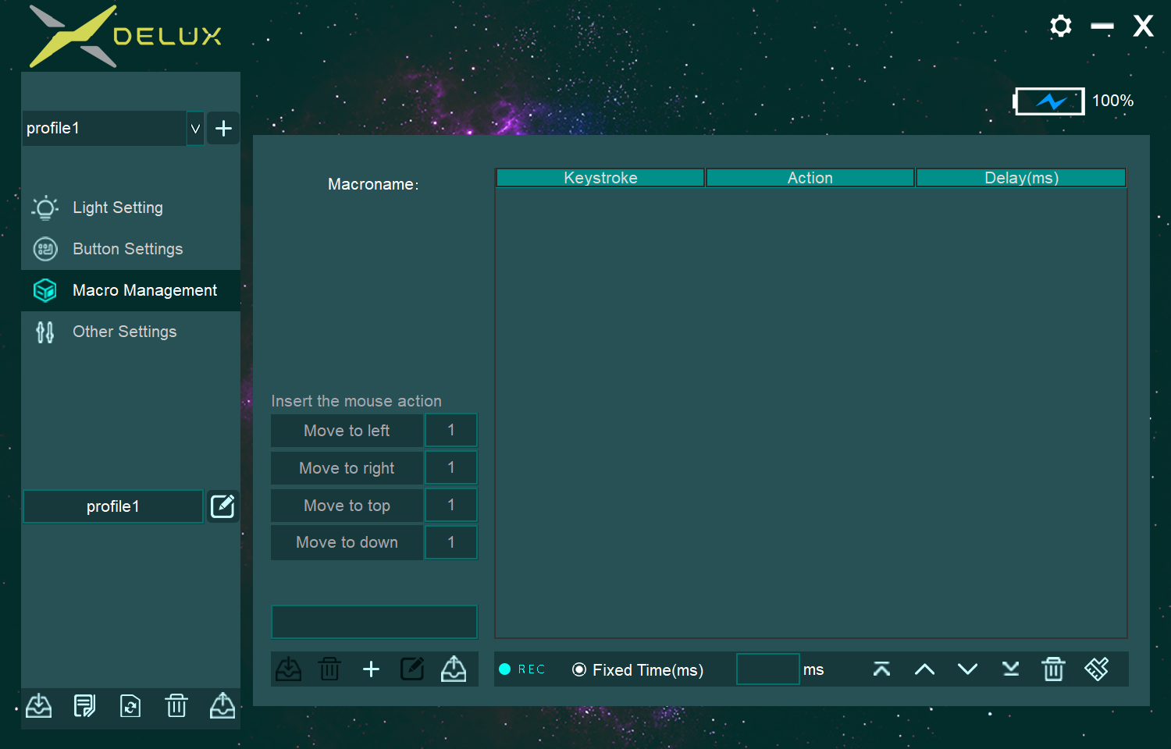Click the reset profile icon in sidebar

tap(130, 706)
